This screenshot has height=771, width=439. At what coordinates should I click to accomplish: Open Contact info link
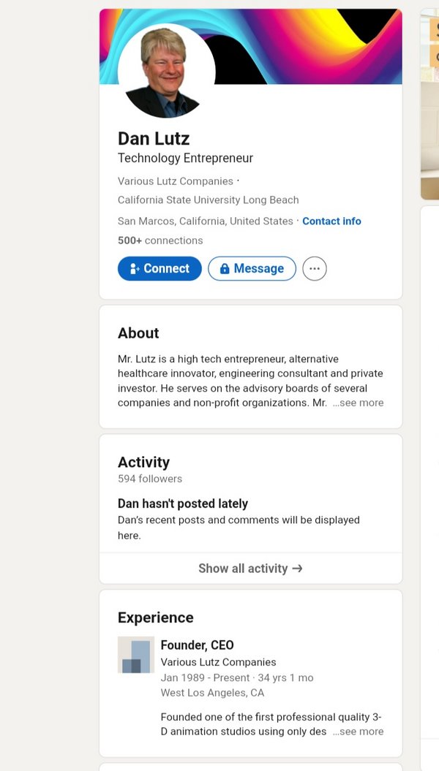pos(331,221)
